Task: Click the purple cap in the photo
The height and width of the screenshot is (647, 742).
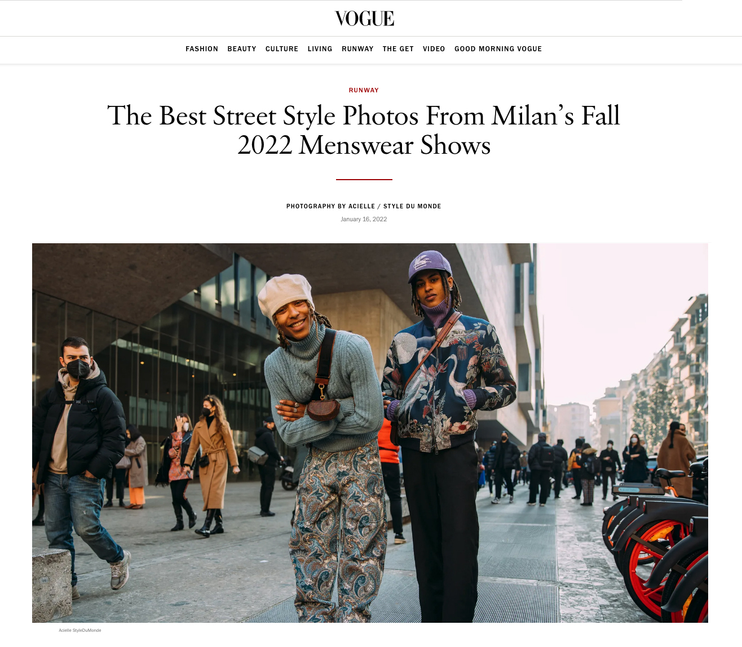Action: click(429, 266)
